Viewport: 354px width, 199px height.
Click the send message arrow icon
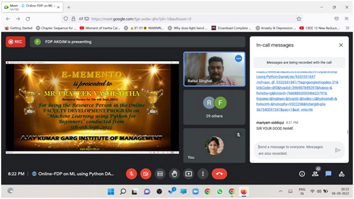pos(337,150)
